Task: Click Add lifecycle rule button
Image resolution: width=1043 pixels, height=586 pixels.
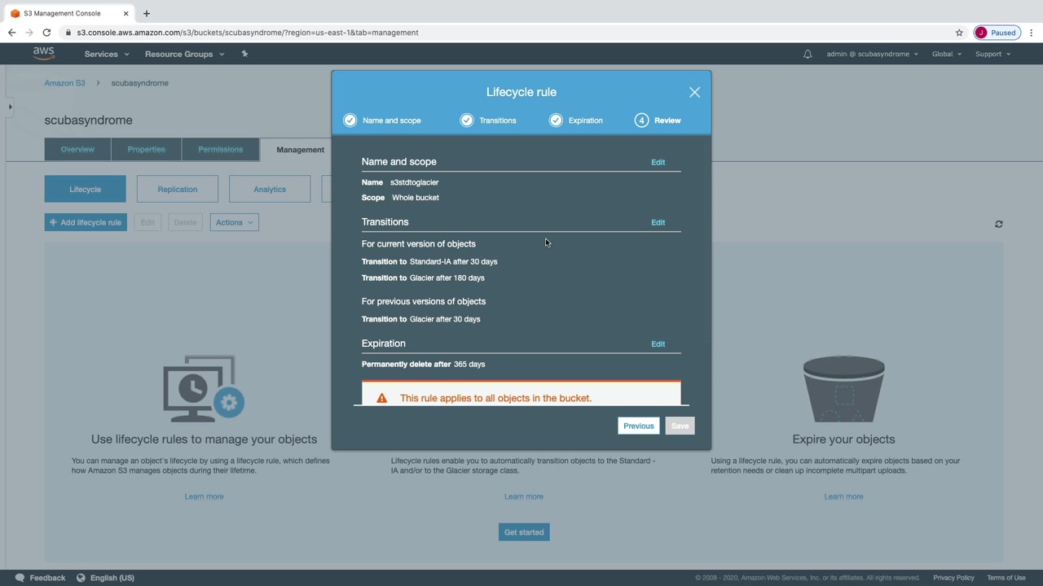Action: pos(86,222)
